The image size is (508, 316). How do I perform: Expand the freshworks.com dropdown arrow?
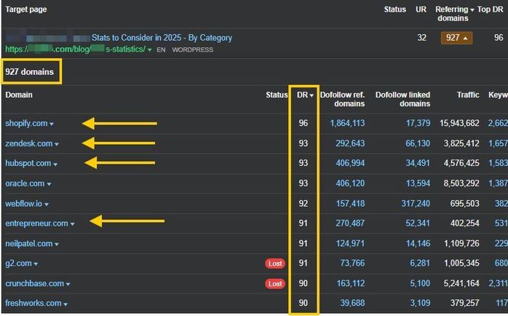click(66, 304)
